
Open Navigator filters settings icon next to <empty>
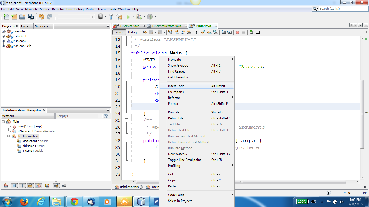coord(106,116)
